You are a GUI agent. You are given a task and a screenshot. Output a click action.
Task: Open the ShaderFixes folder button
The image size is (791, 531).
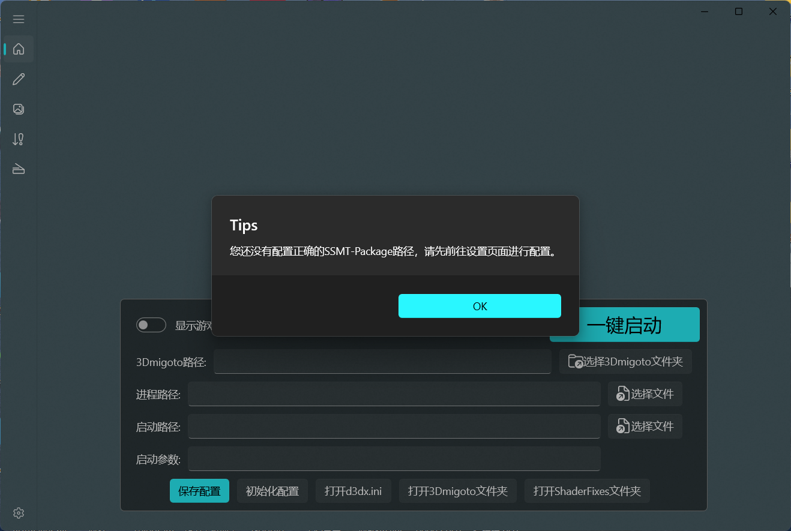587,490
